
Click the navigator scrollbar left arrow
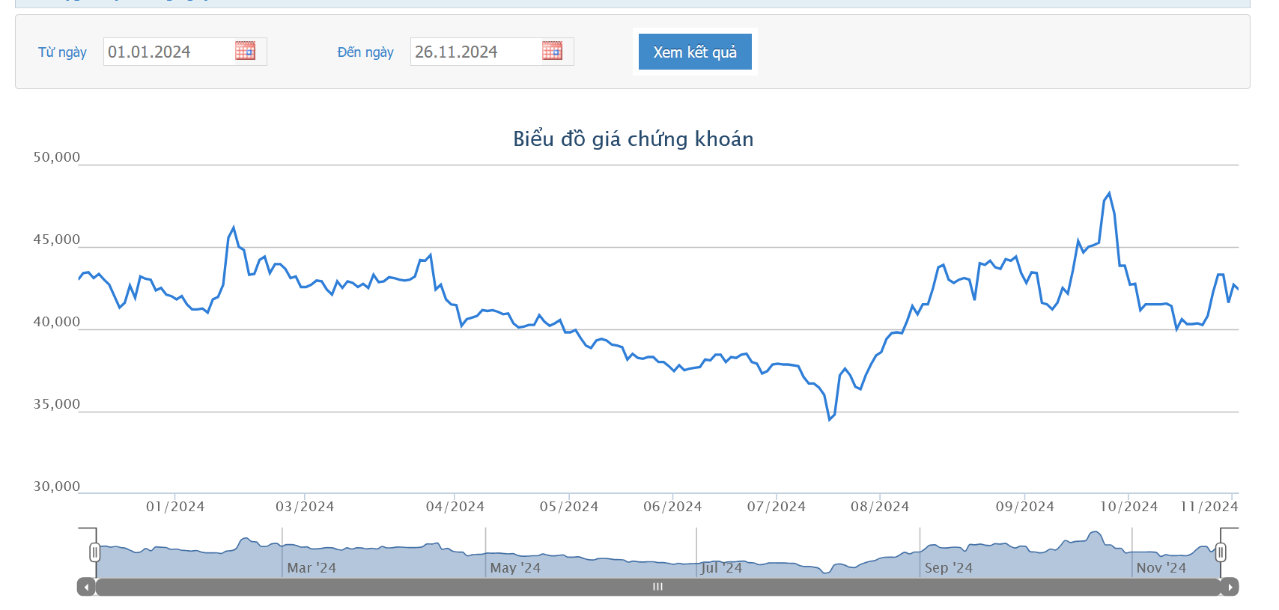[x=86, y=587]
